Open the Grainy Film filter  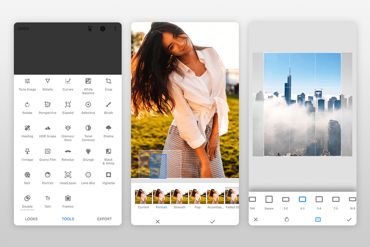tap(48, 155)
